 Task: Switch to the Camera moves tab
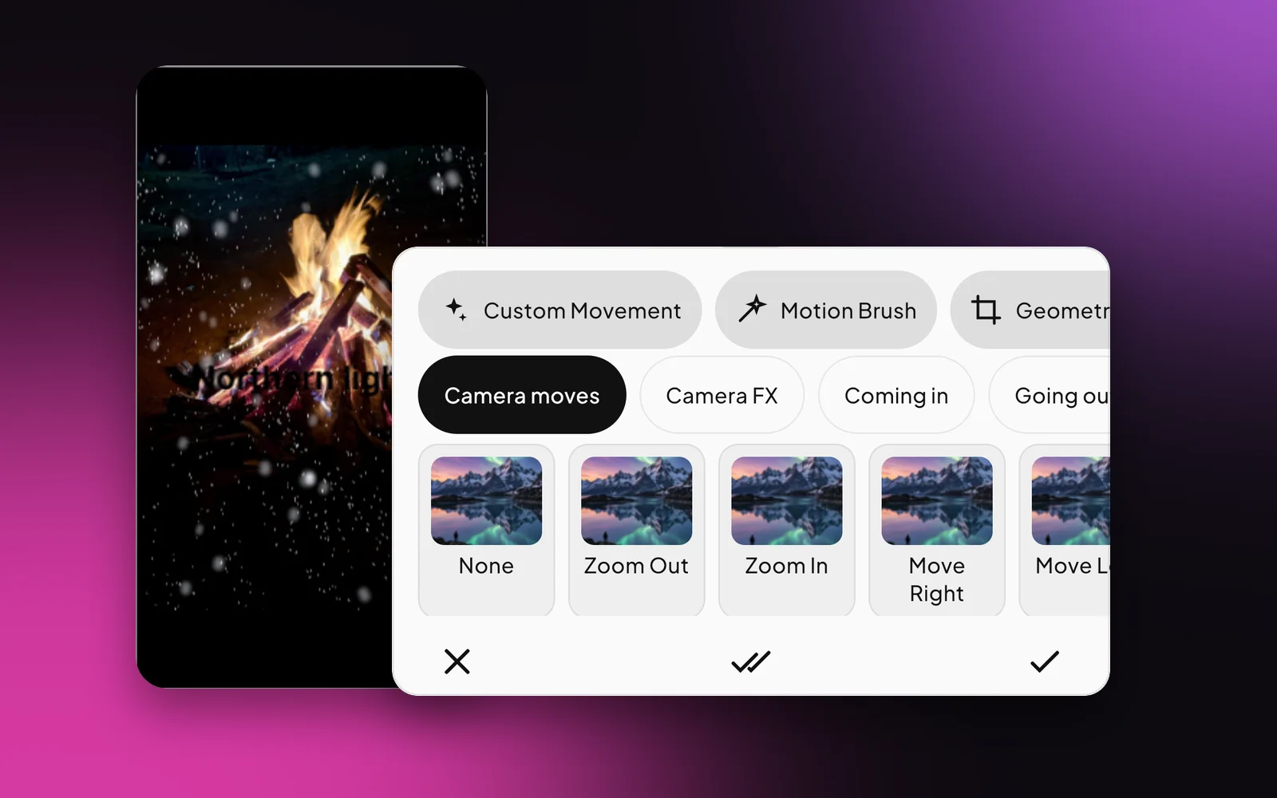[522, 395]
